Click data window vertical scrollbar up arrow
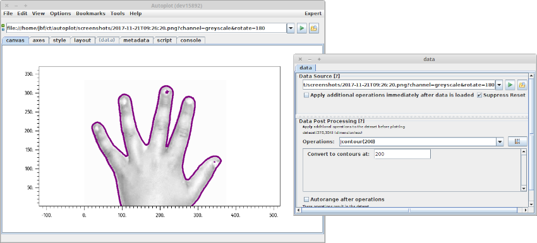 pyautogui.click(x=531, y=75)
